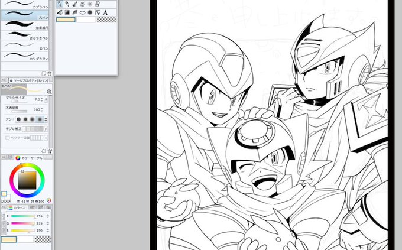Select strong anti-aliasing option

[x=40, y=119]
